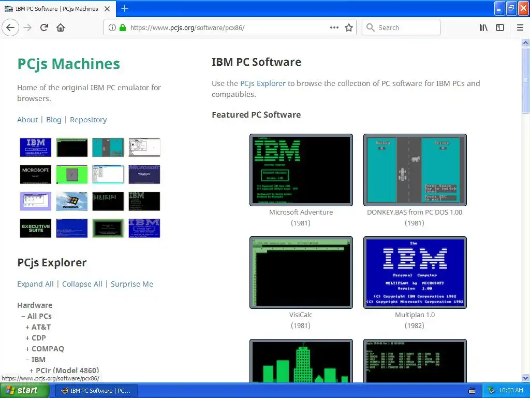Follow the PCjs Explorer inline link

pyautogui.click(x=262, y=83)
